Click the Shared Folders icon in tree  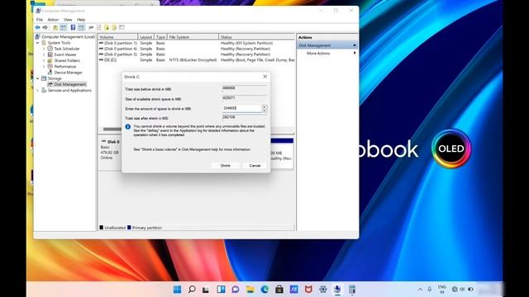point(50,60)
